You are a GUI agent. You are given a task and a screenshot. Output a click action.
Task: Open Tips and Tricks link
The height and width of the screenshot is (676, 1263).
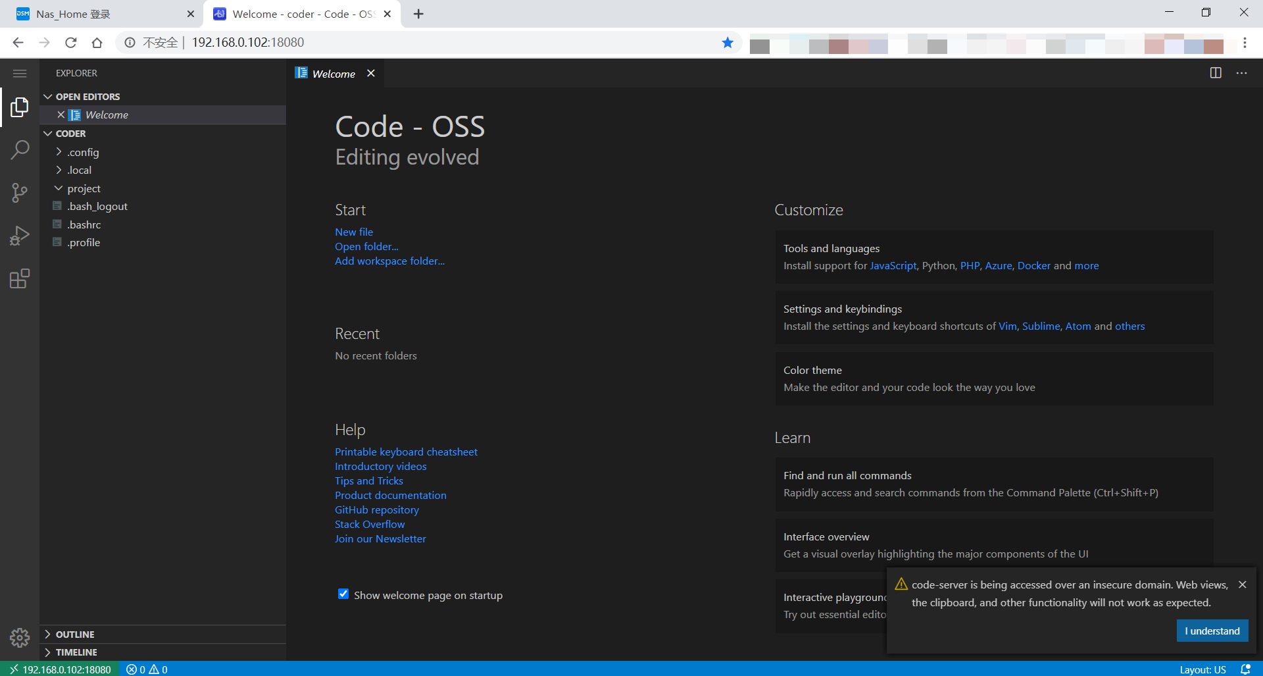(368, 481)
